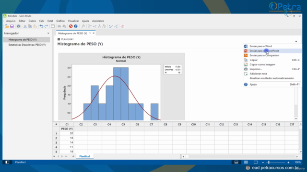The image size is (307, 172).
Task: Open the Histograma de PESO (Y) tab dropdown arrow
Action: coord(90,33)
